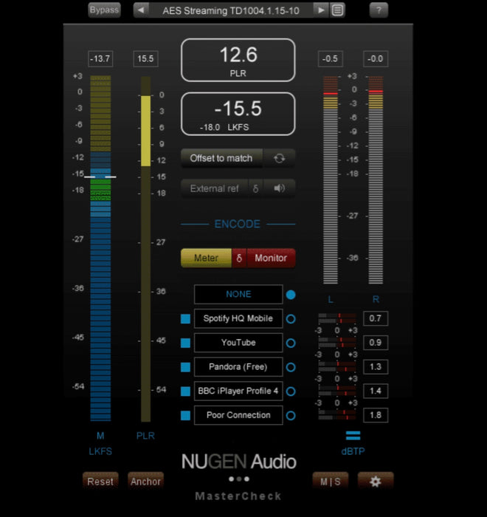Click the delta between Meter and Monitor

click(239, 258)
